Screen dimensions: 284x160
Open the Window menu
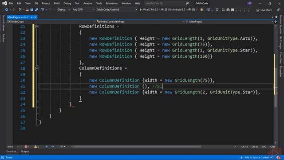126,3
